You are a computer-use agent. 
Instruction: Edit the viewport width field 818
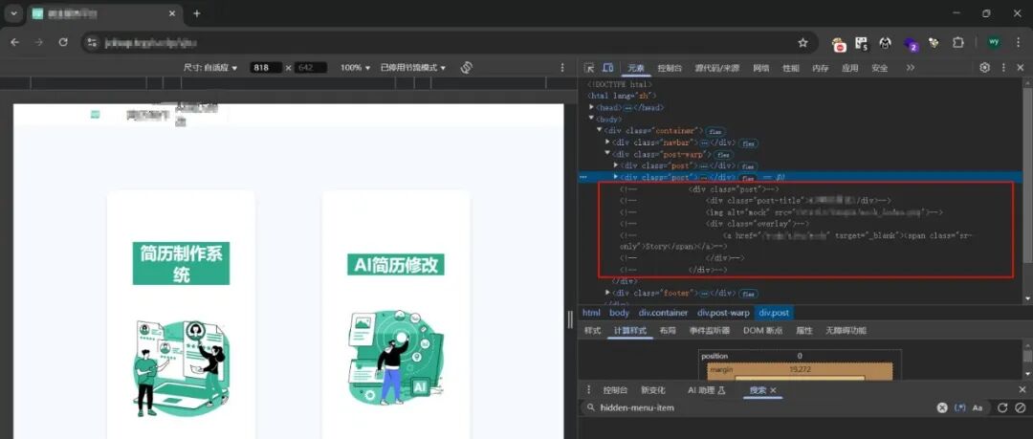[266, 68]
